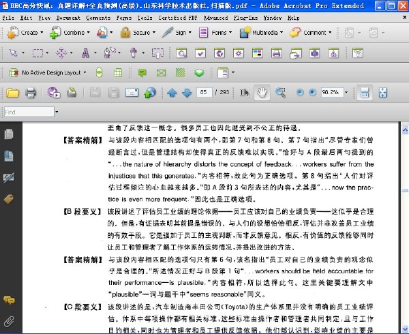Click the green layers icon
Image resolution: width=409 pixels, height=334 pixels.
tap(199, 73)
